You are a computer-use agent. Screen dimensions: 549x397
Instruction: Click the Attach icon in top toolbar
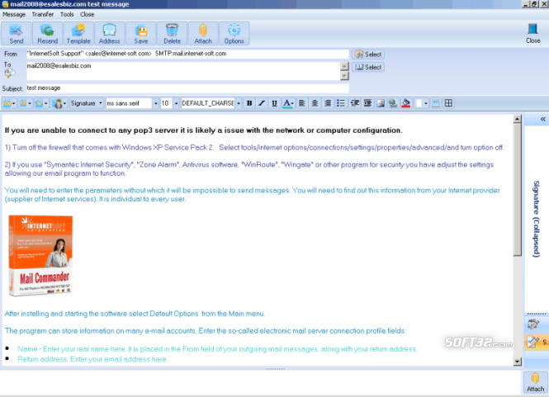[203, 33]
